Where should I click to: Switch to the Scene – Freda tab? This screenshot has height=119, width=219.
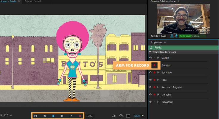tap(8, 1)
